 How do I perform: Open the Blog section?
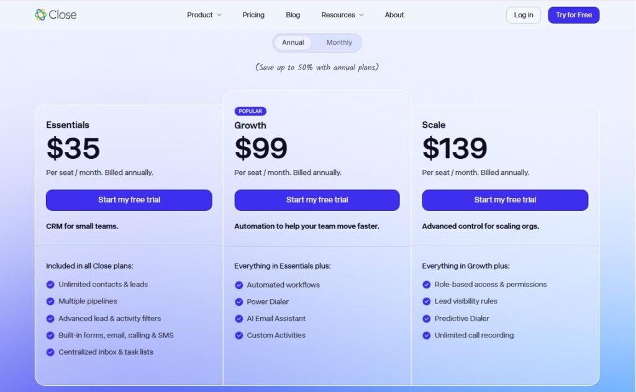click(x=293, y=14)
